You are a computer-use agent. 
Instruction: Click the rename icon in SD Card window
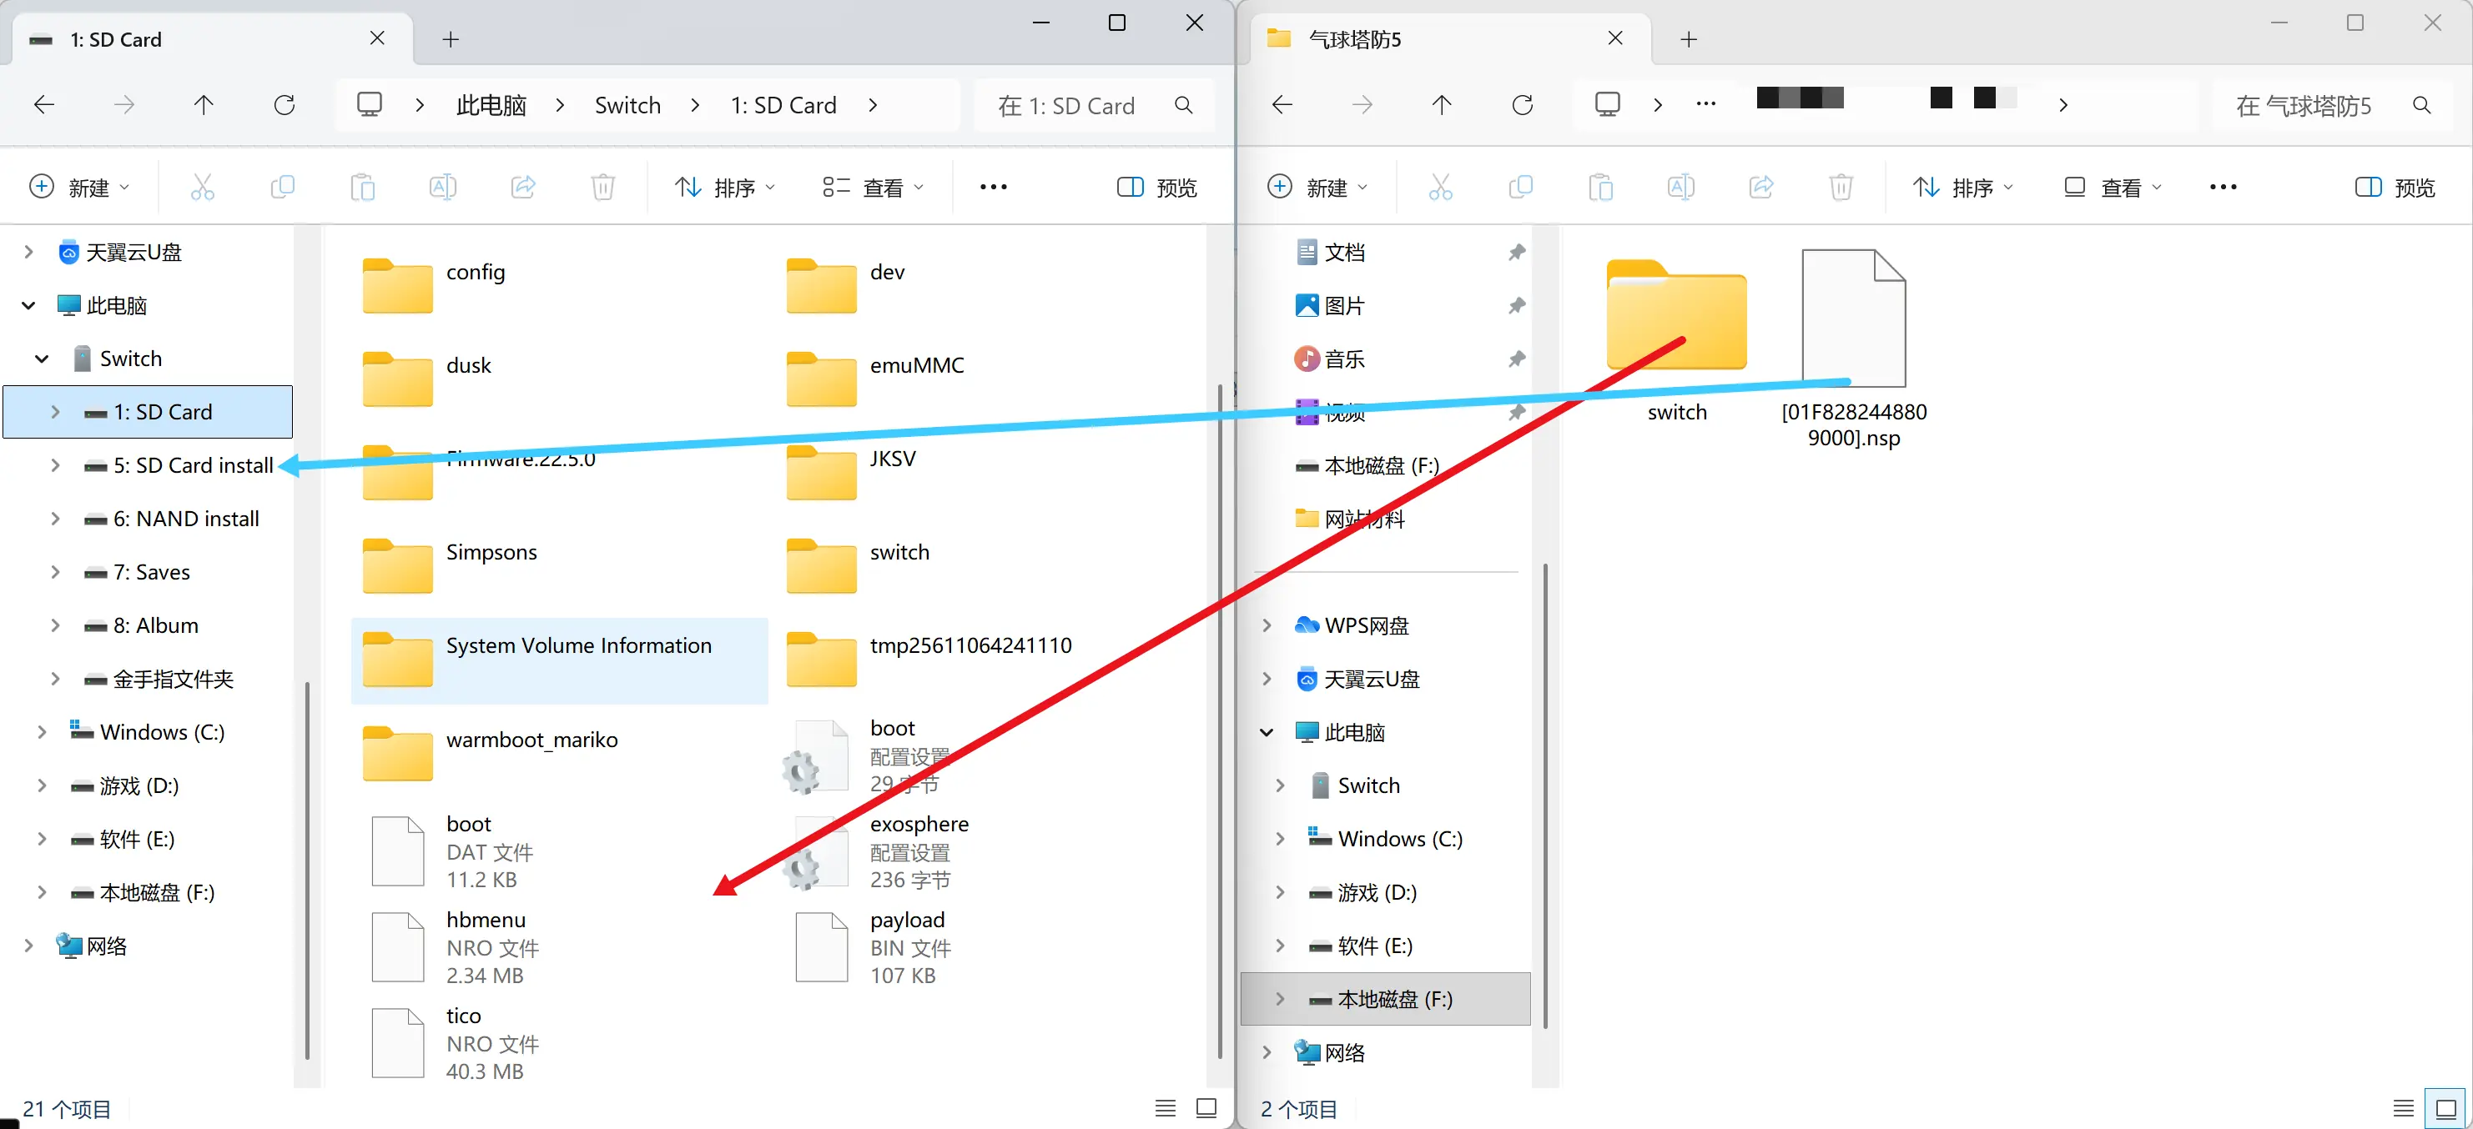442,187
